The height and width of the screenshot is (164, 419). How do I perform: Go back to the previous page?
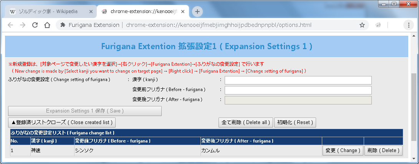click(x=10, y=25)
